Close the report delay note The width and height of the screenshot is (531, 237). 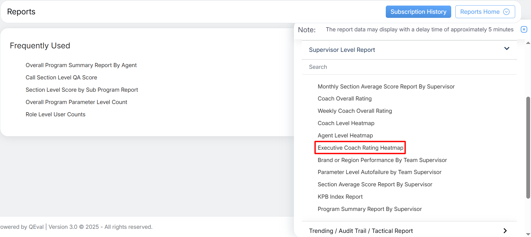524,29
